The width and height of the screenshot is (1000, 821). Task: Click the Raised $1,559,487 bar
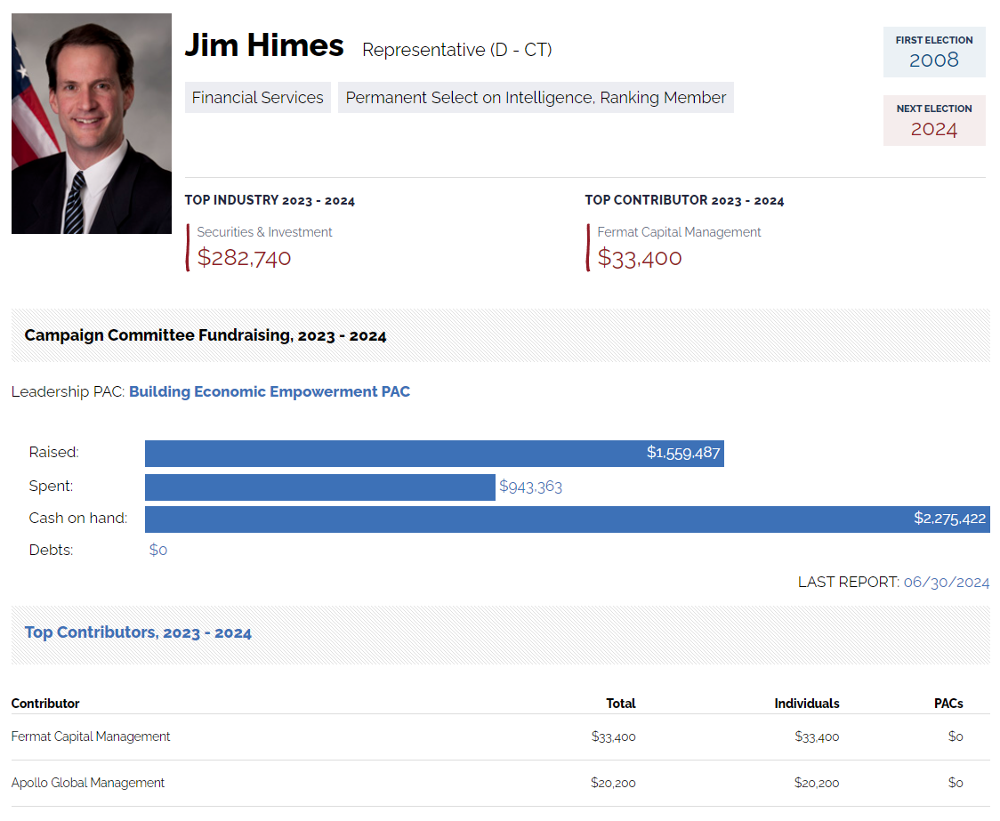(x=434, y=453)
